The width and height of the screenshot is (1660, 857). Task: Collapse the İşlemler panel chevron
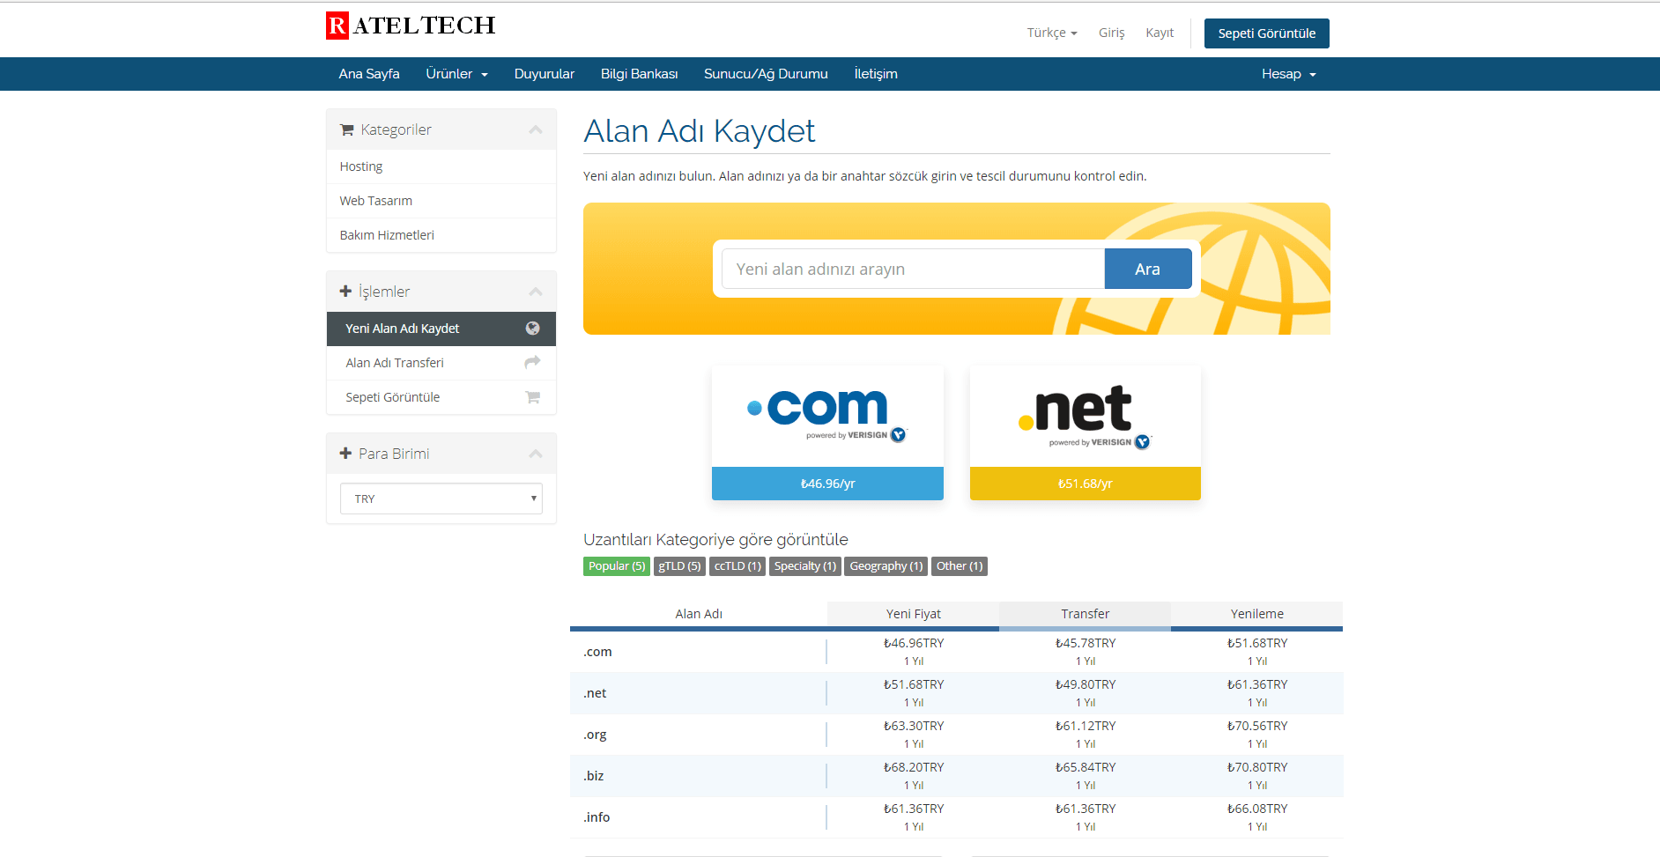point(535,292)
